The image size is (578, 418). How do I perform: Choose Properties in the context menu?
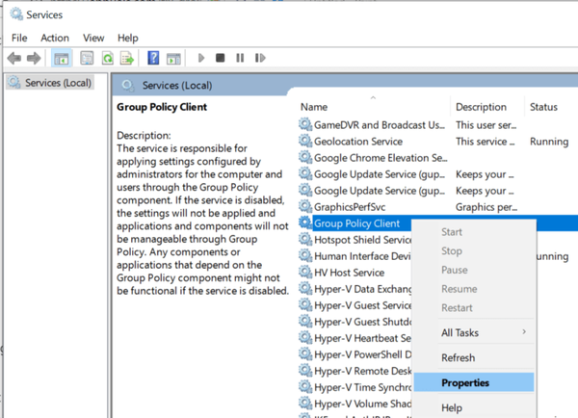474,382
